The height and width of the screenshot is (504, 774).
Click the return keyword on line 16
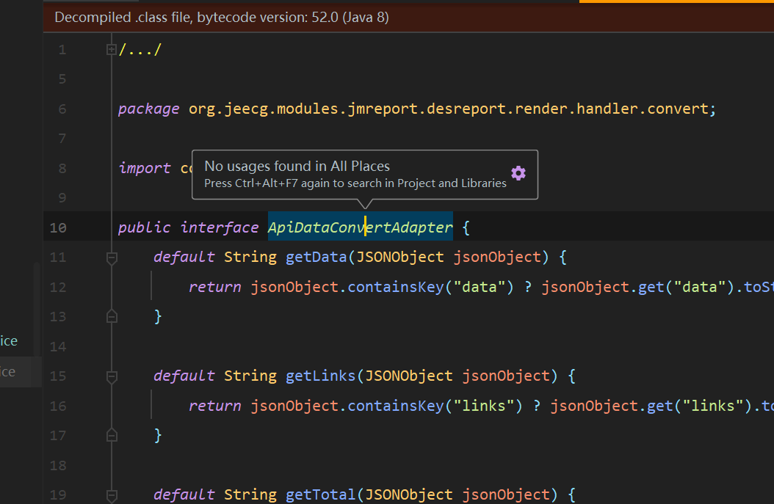[x=214, y=406]
